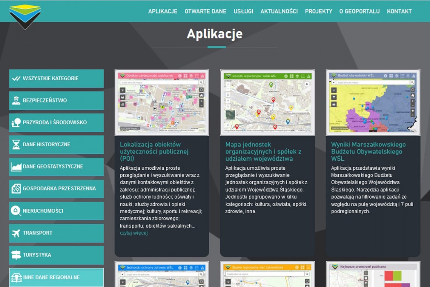
Task: Click the Turystyka signpost icon
Action: (16, 255)
